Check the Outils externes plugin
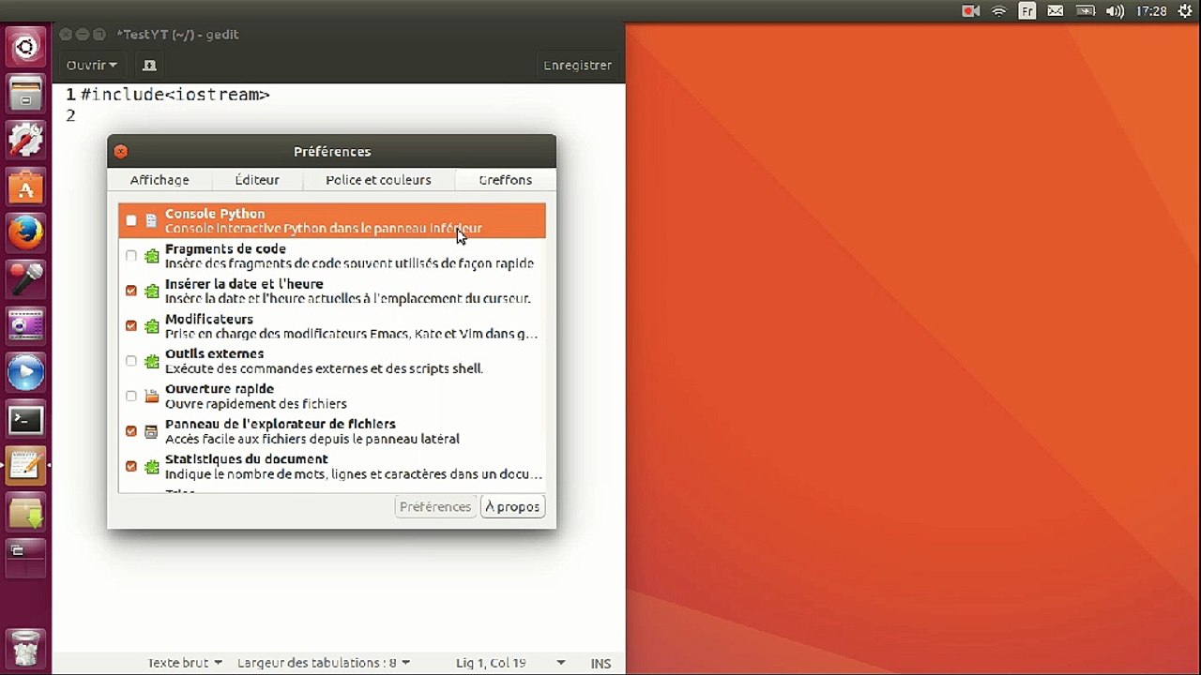Viewport: 1201px width, 675px height. coord(131,361)
